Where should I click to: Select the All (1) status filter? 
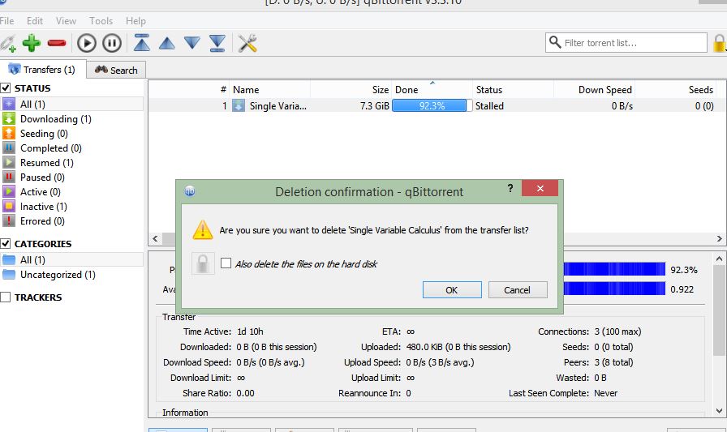tap(72, 105)
